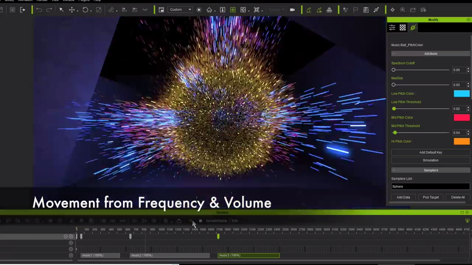Click the Current Frame value field
Image resolution: width=472 pixels, height=265 pixels.
pyautogui.click(x=235, y=221)
